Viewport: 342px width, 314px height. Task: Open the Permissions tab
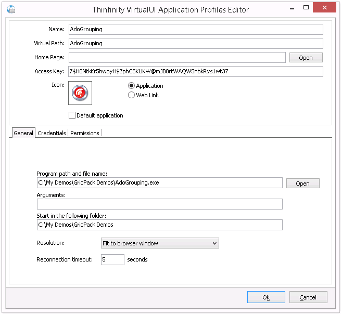point(85,133)
